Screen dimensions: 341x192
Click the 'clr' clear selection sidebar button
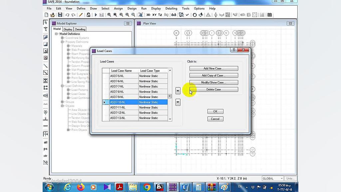tap(45, 156)
